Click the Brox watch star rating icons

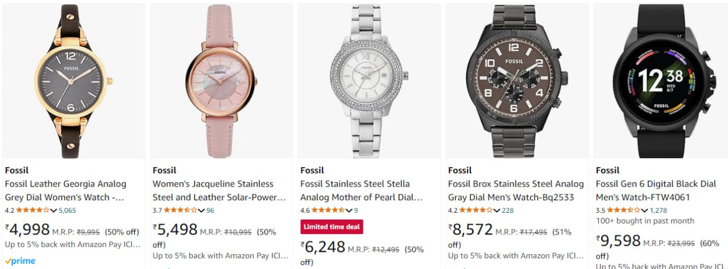point(477,210)
